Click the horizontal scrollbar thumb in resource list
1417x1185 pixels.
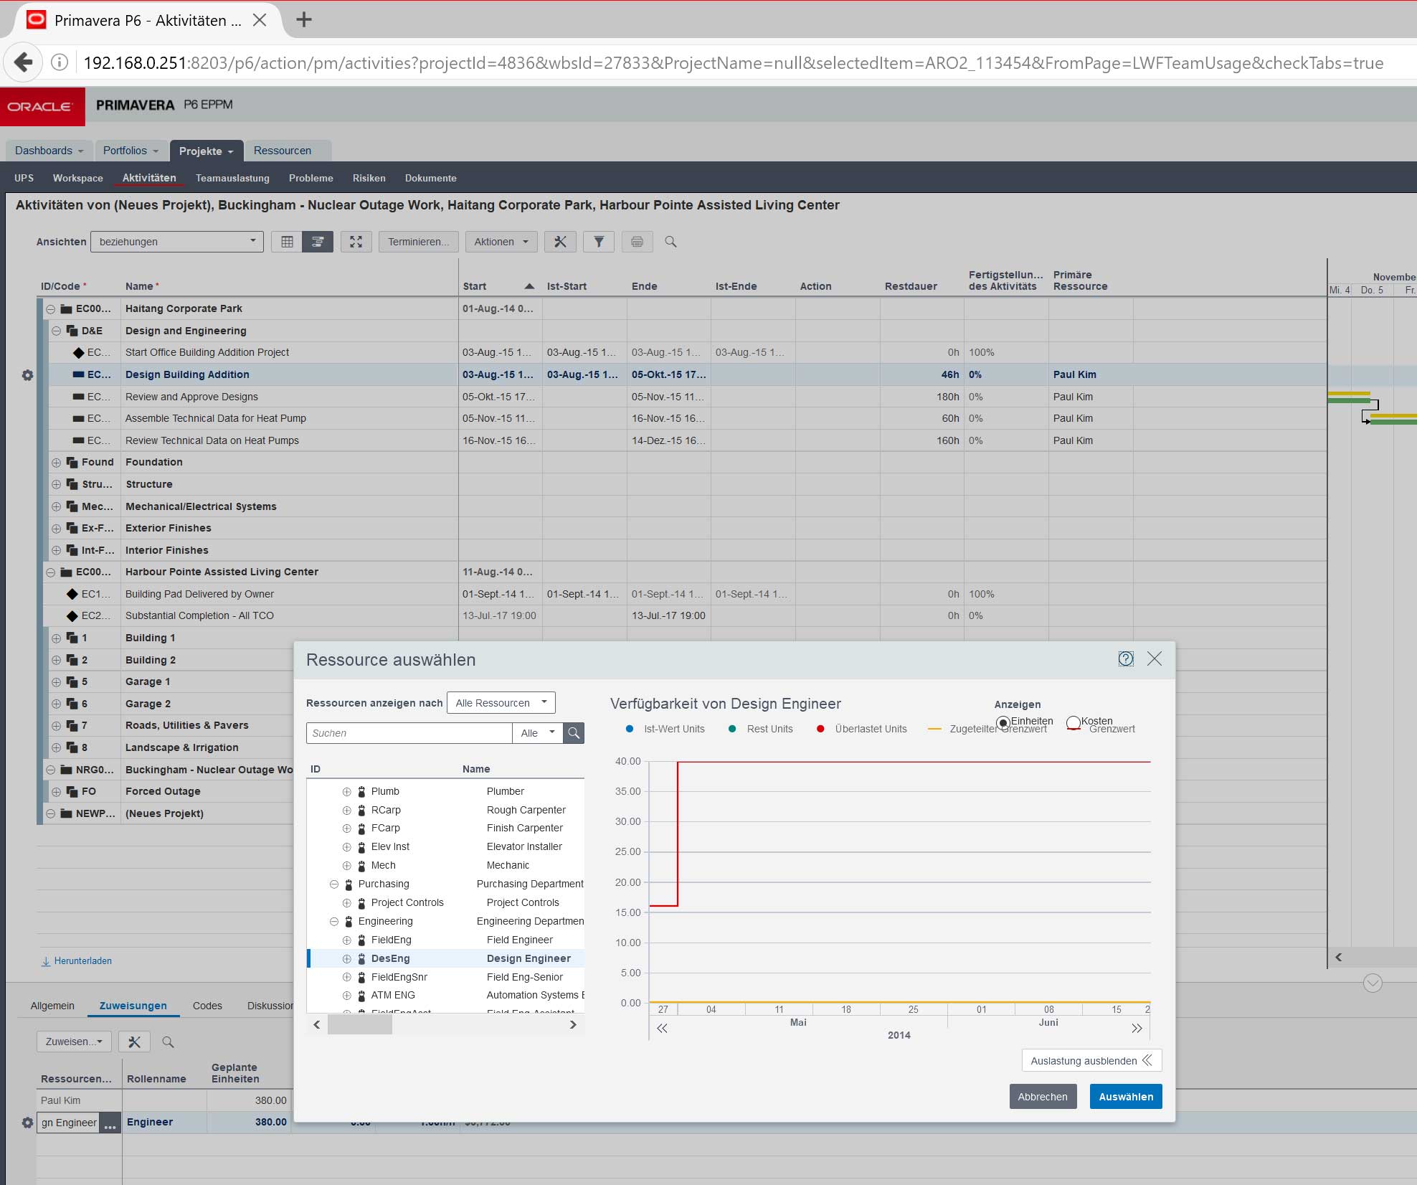[x=360, y=1025]
